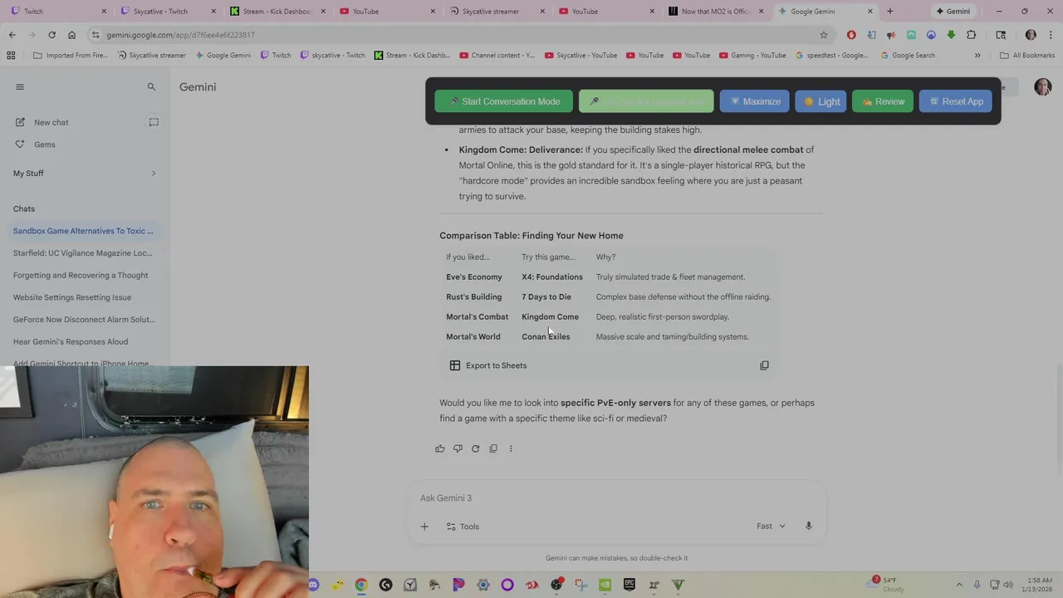1063x598 pixels.
Task: Open the temporary chat icon beside New chat
Action: [154, 122]
